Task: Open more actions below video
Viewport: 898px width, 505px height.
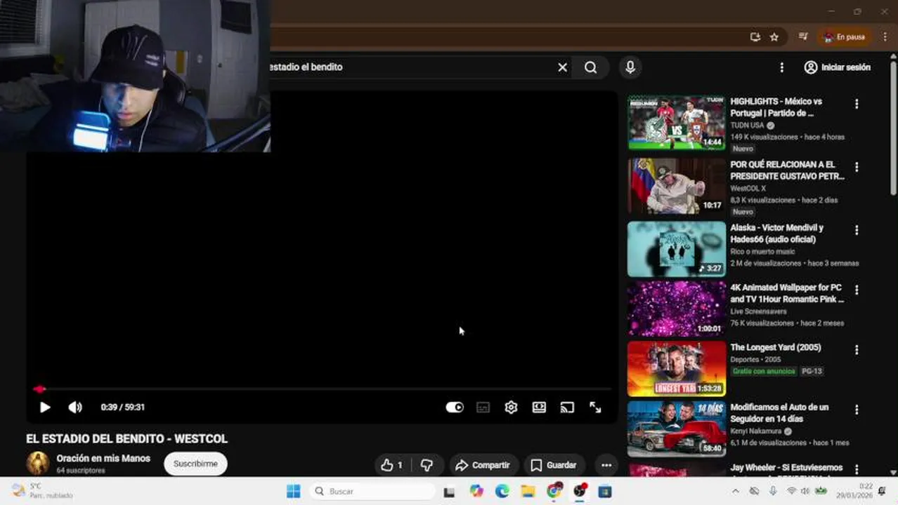Action: (606, 465)
